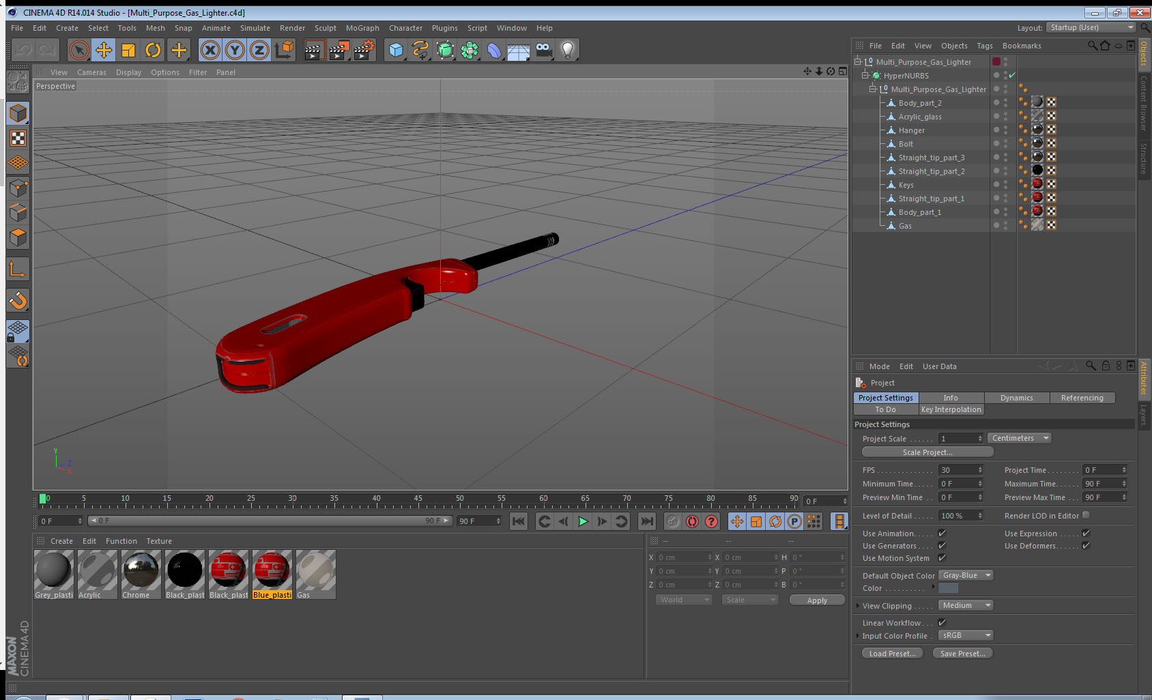Toggle X-axis lock
Screen dimensions: 1152x700
point(210,50)
